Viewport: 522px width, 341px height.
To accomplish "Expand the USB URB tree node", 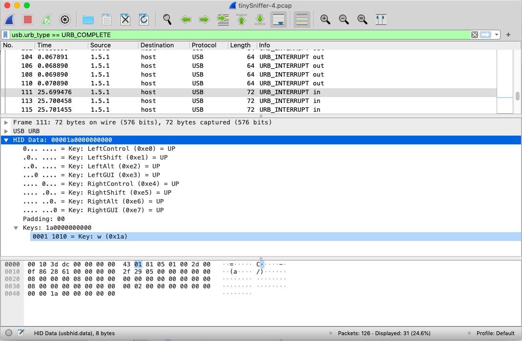I will (x=6, y=131).
